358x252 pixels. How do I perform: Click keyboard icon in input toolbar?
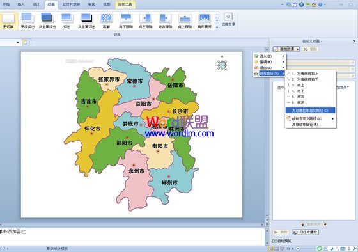coord(343,248)
